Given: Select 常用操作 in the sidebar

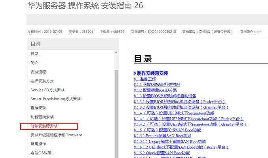Looking at the screenshot, I should [x=38, y=144].
